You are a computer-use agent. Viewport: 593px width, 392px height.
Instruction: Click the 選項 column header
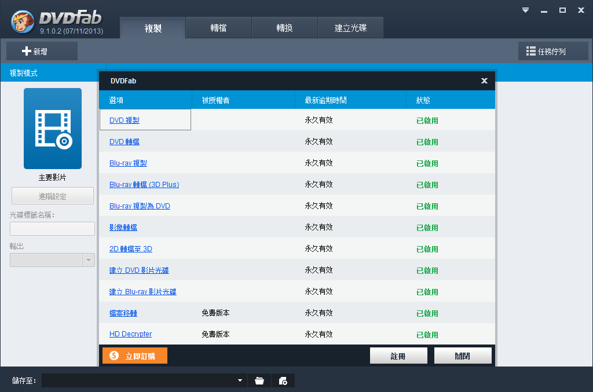point(145,100)
